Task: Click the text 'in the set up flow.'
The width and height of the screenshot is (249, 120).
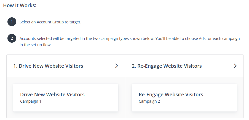Action: [36, 45]
